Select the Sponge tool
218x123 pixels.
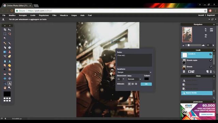pyautogui.click(x=10, y=65)
